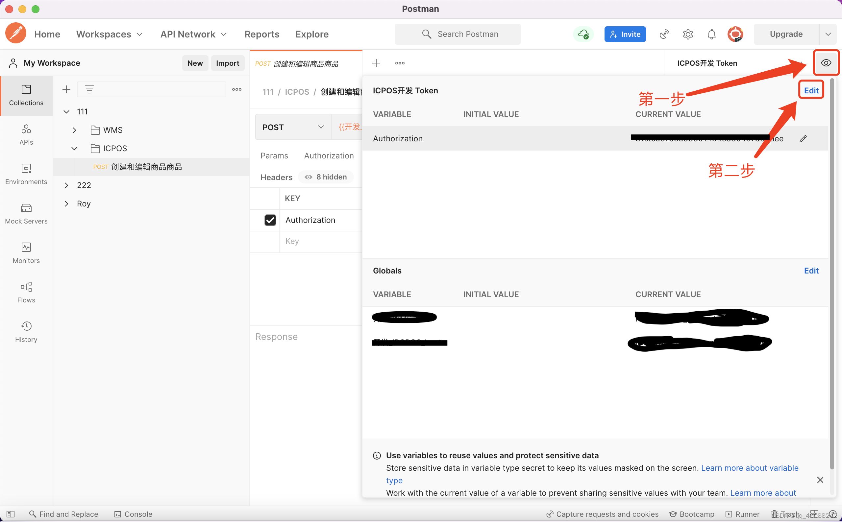
Task: Expand the Roy collection
Action: pos(67,204)
